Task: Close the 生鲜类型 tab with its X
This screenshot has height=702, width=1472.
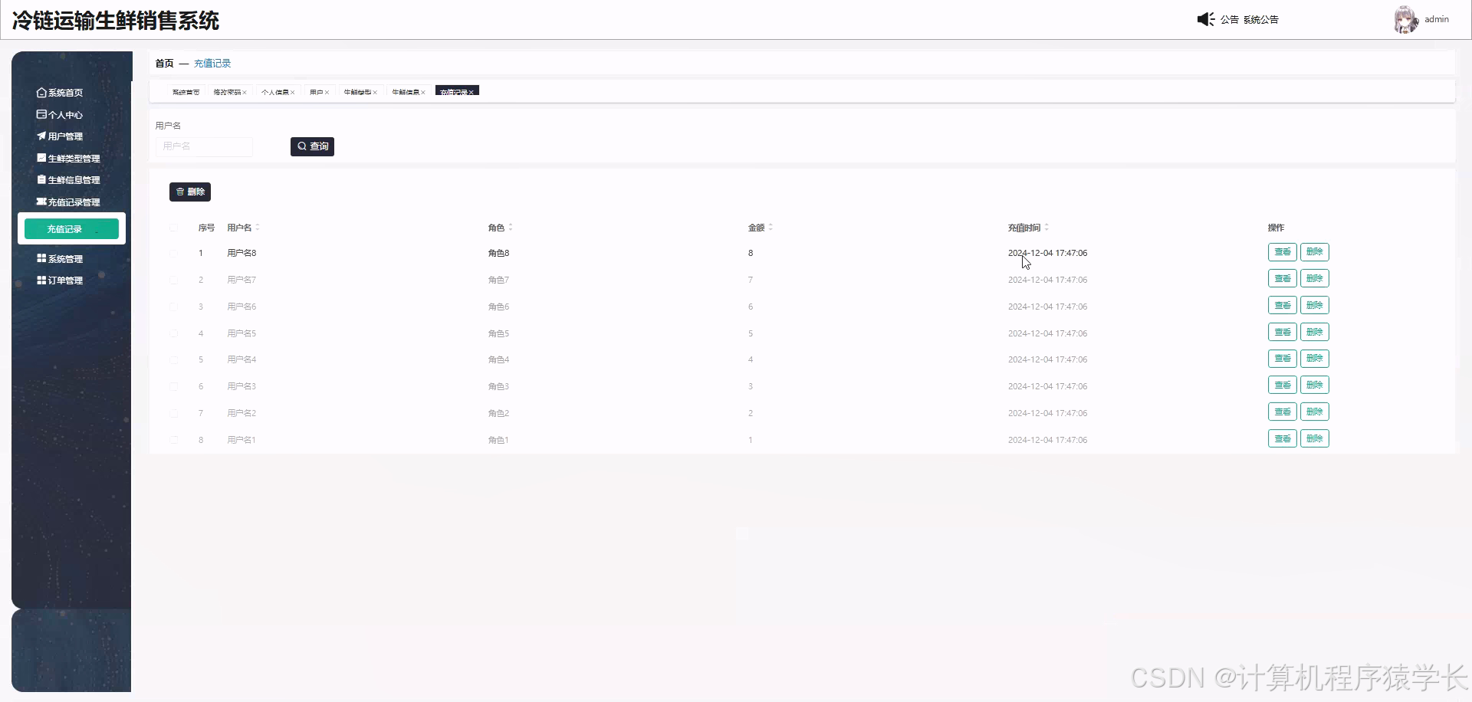Action: 375,93
